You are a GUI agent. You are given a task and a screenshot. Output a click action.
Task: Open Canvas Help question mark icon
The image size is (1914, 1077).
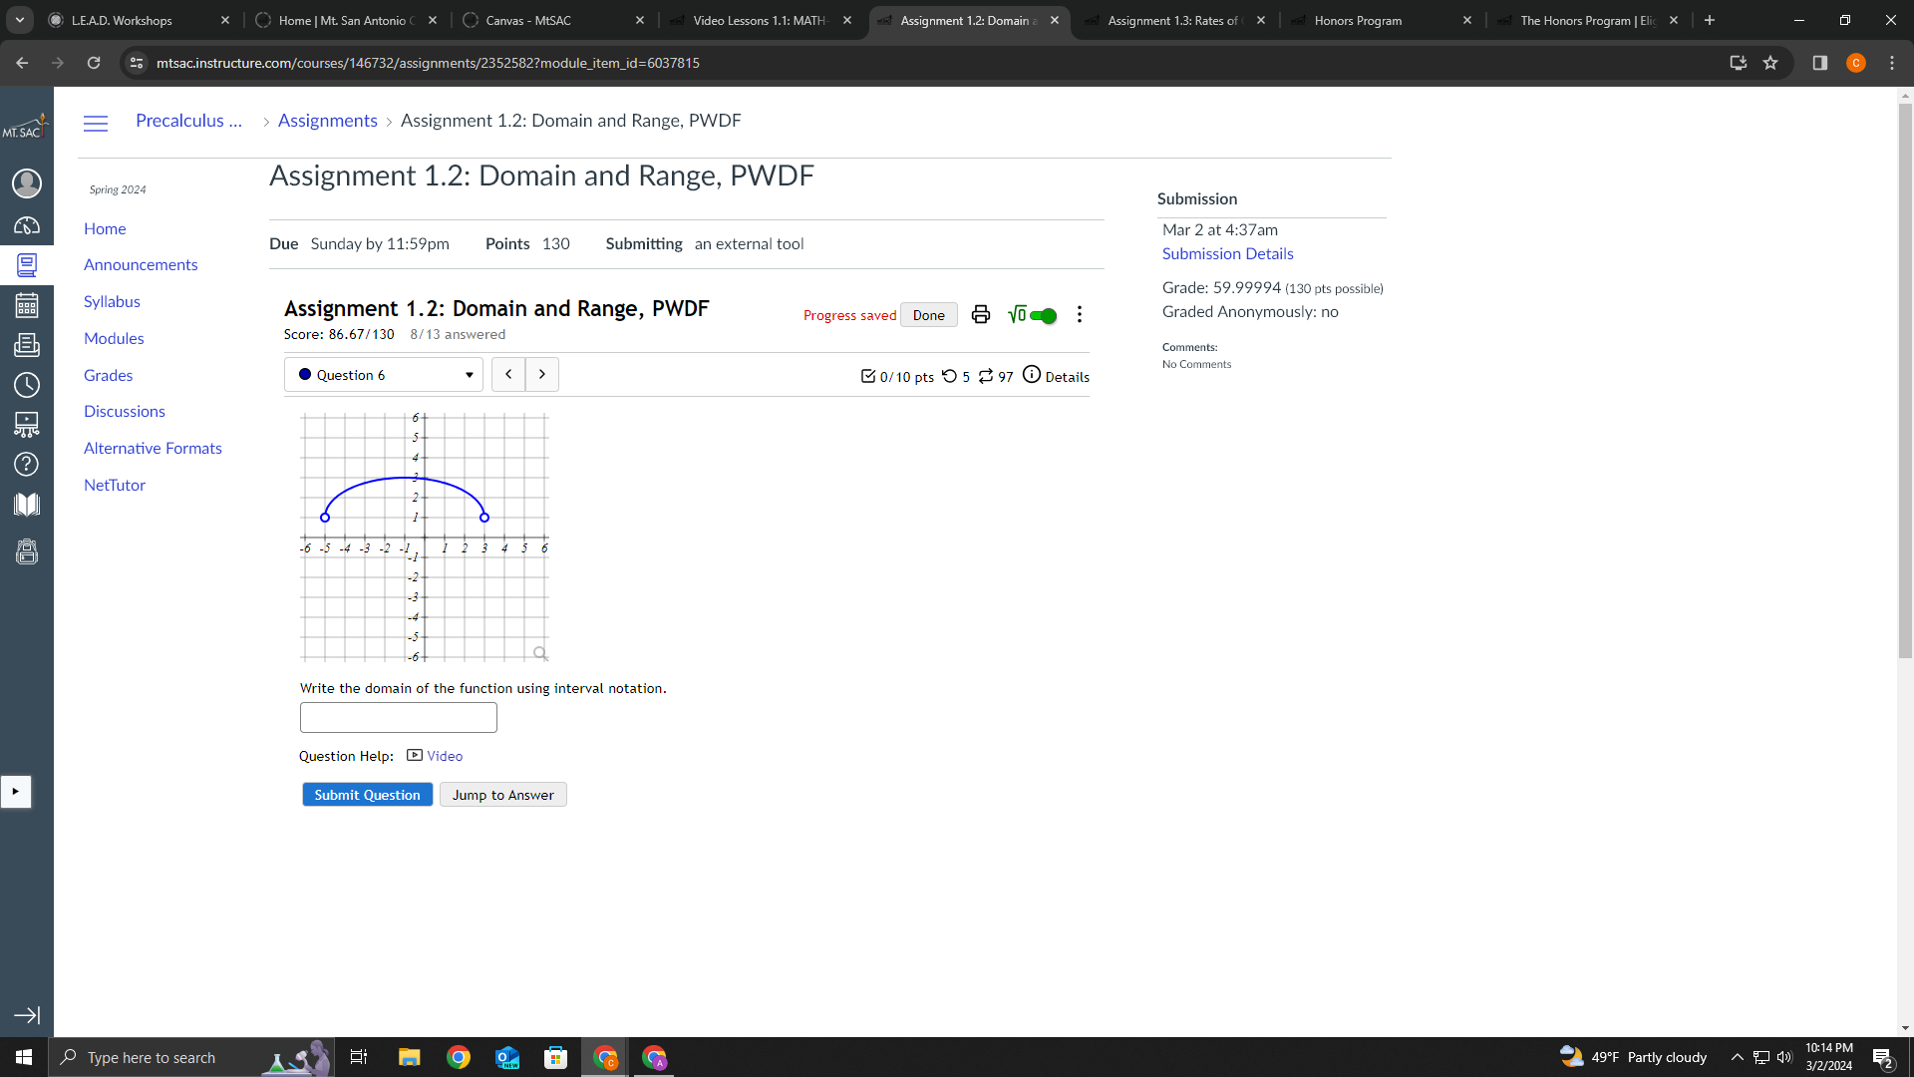point(27,465)
